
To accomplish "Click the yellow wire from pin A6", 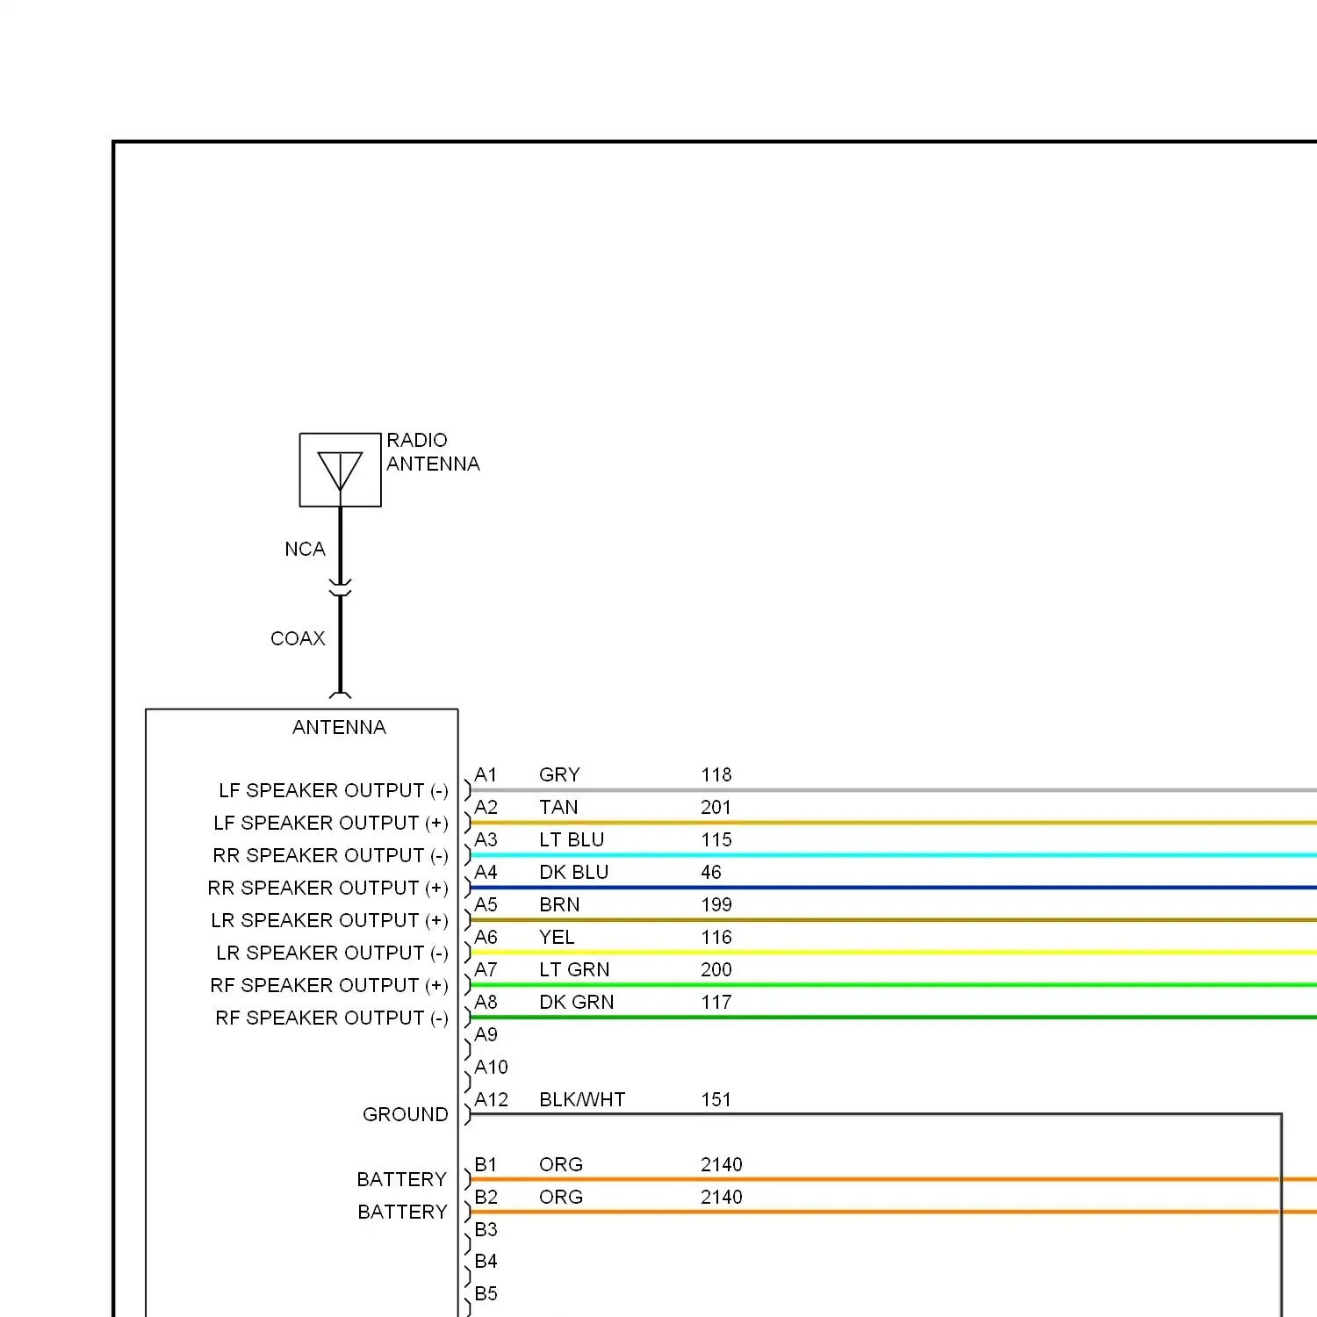I will pos(894,953).
